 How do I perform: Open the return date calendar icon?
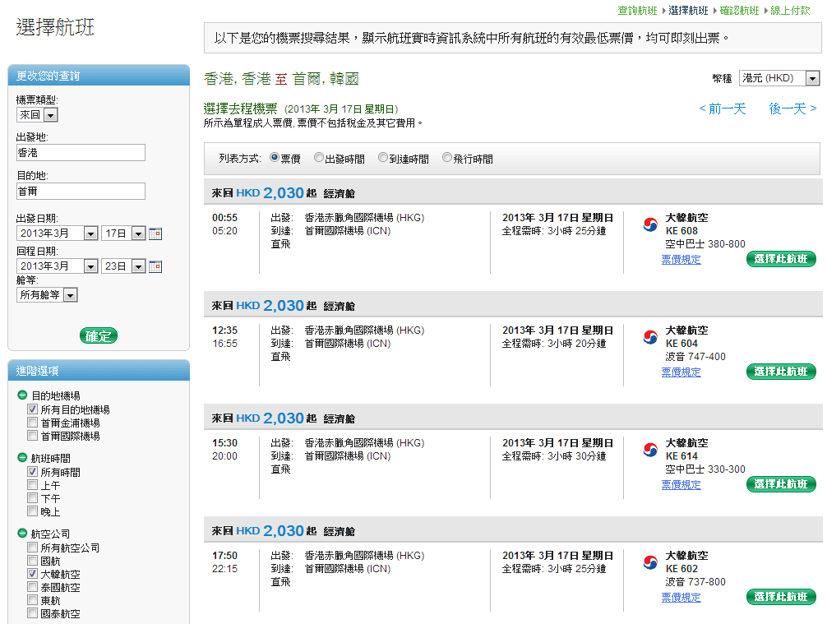[x=155, y=266]
